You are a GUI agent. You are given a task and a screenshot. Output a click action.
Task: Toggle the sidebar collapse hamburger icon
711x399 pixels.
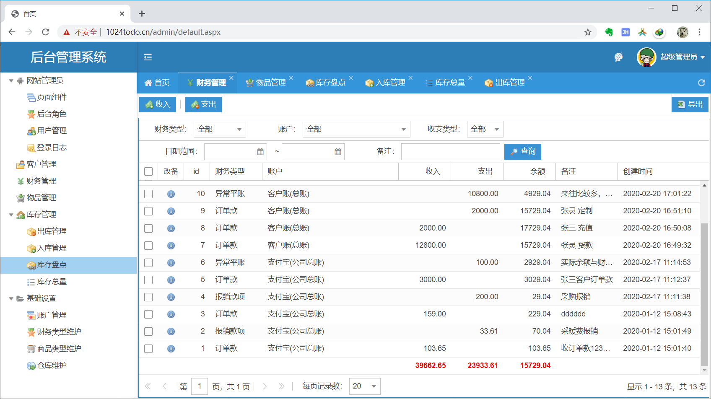pos(148,57)
